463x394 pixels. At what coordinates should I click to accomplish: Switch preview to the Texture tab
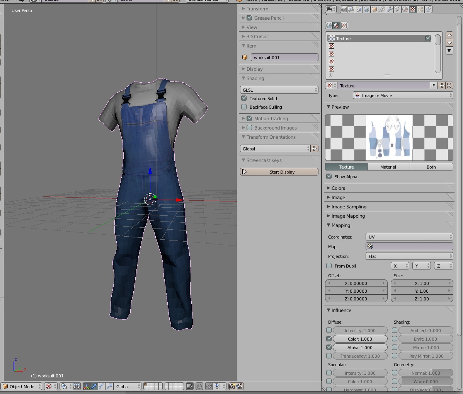pos(346,167)
